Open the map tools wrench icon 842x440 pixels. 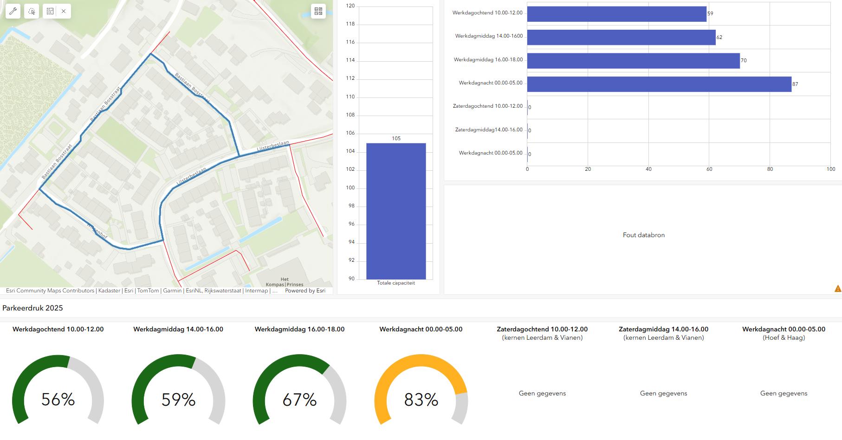(13, 11)
